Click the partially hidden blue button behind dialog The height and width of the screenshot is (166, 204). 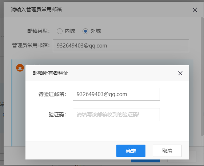point(145,161)
